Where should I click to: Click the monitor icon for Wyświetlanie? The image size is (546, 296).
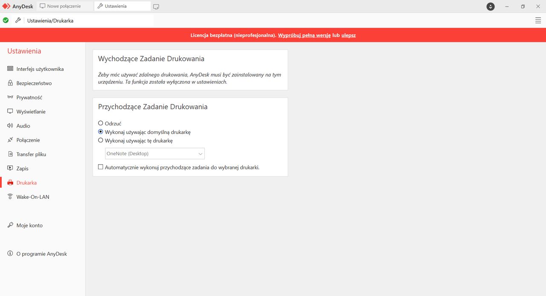point(10,111)
